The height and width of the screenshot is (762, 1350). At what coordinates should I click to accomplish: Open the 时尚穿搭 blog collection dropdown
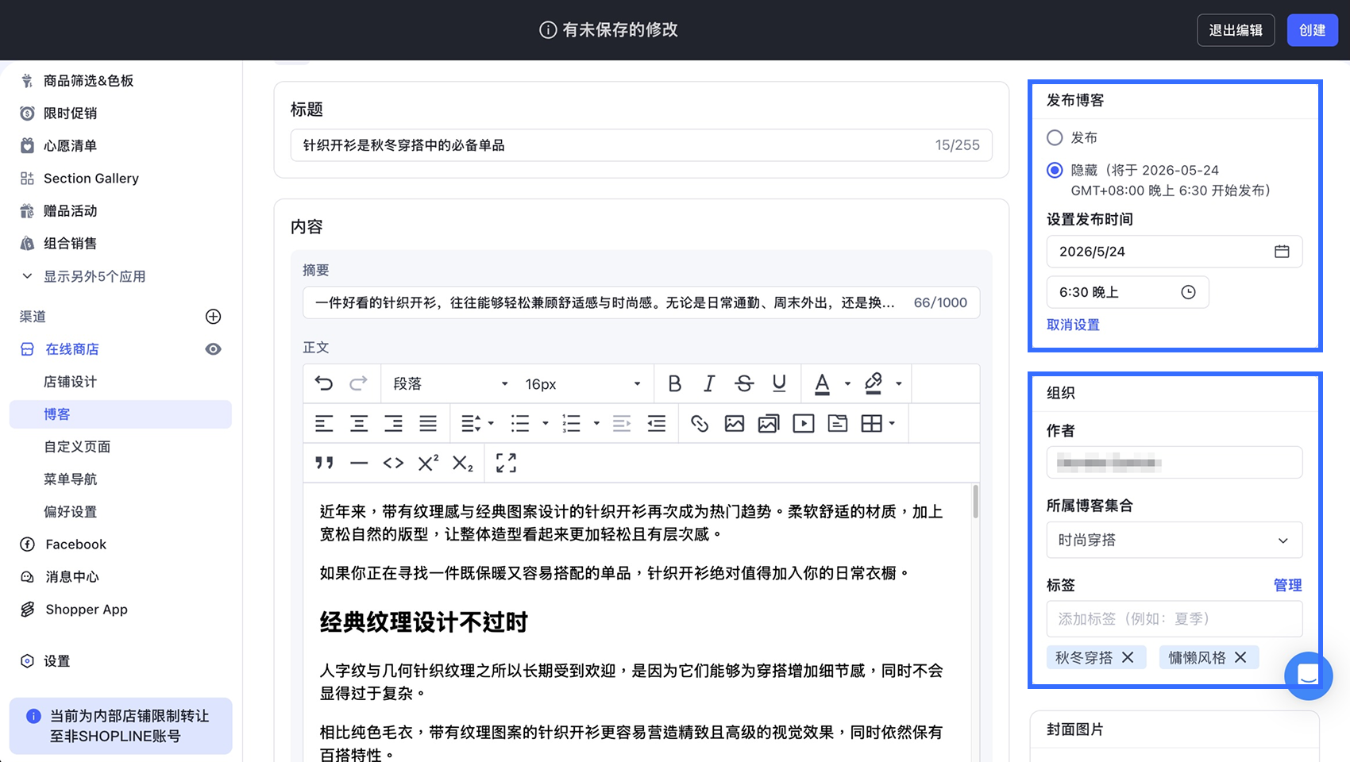coord(1174,541)
